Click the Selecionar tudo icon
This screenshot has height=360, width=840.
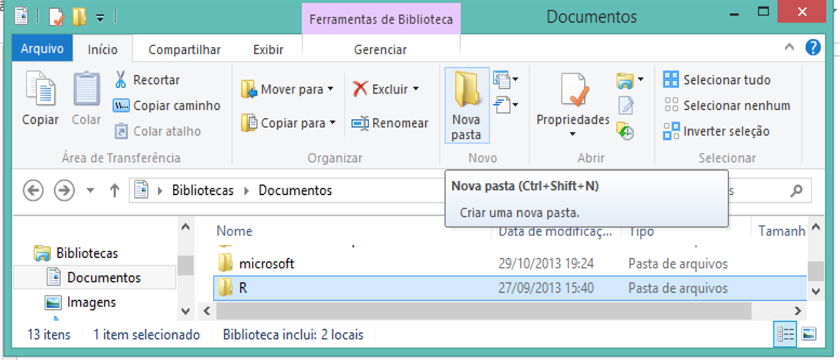[x=671, y=80]
